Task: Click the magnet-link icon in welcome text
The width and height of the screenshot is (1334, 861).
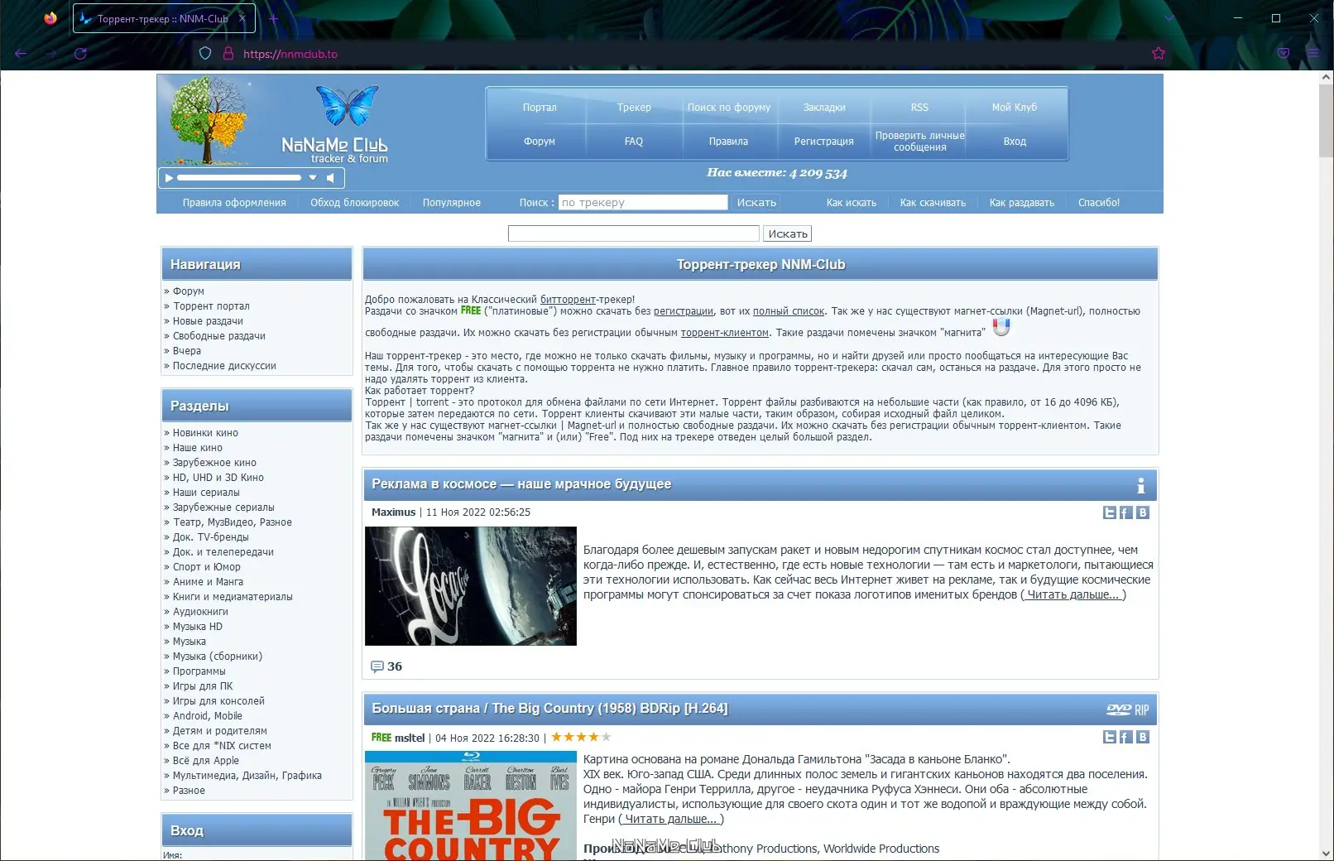Action: pos(1001,328)
